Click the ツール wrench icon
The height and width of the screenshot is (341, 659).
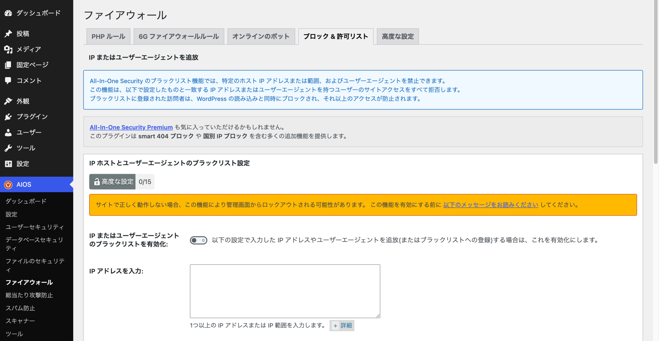pos(8,148)
